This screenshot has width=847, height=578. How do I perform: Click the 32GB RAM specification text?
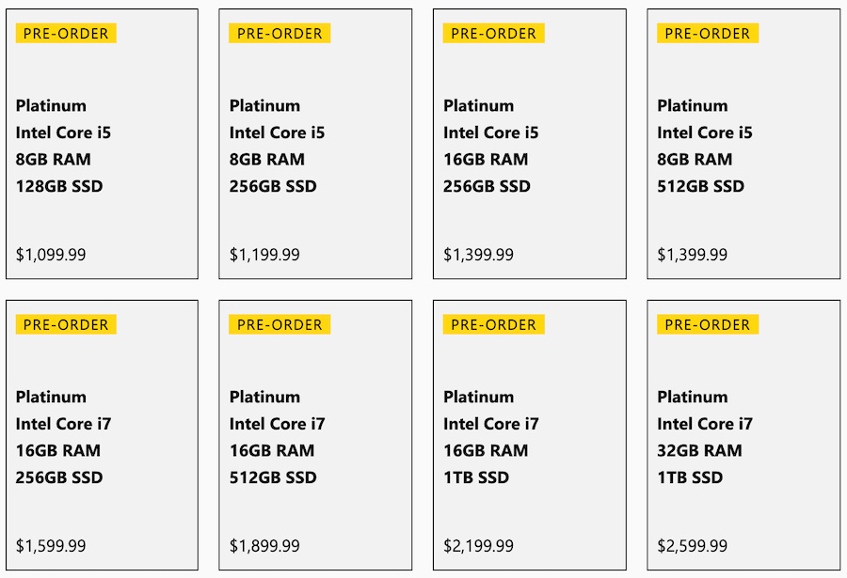click(699, 451)
